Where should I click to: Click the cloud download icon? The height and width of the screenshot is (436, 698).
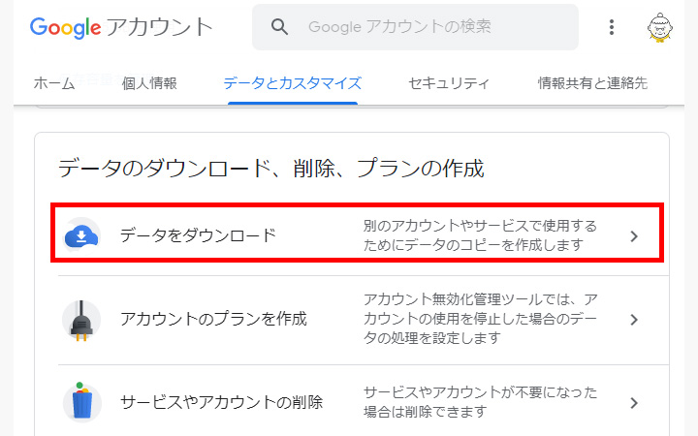(x=81, y=235)
